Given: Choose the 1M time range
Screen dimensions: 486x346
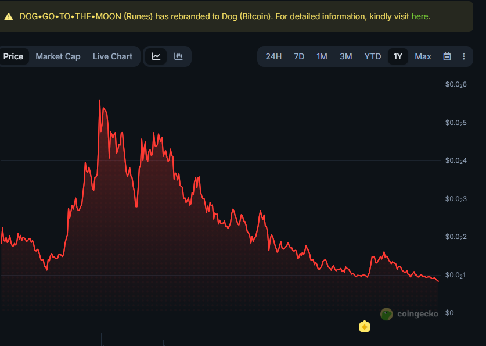Looking at the screenshot, I should 322,56.
